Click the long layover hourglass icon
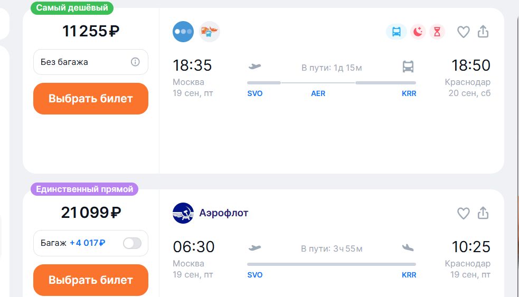The image size is (519, 297). coord(437,32)
